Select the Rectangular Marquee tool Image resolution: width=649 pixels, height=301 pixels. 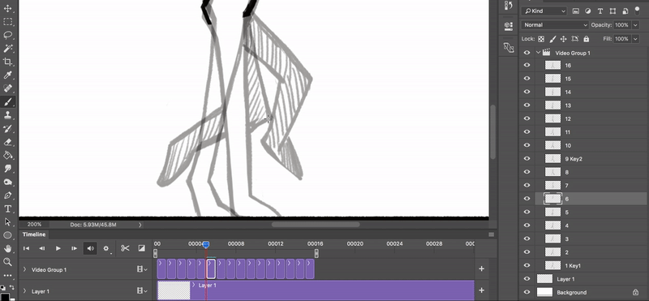pyautogui.click(x=7, y=22)
